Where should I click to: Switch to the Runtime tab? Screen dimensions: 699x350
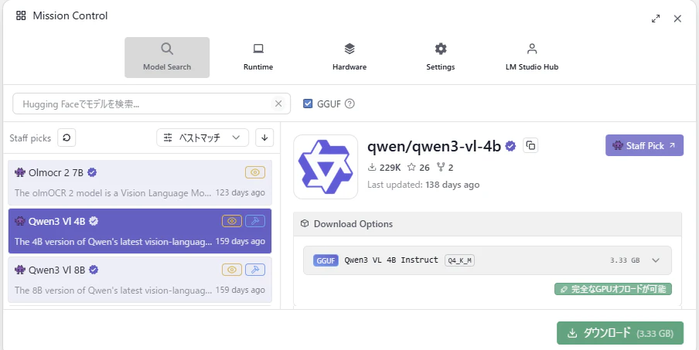click(x=258, y=57)
